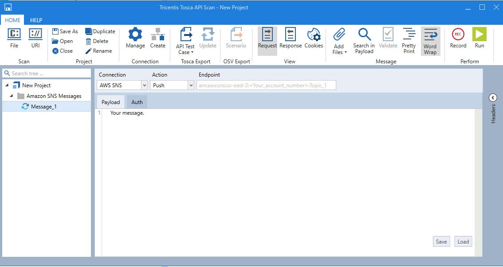Image resolution: width=503 pixels, height=267 pixels.
Task: Switch to the Auth tab
Action: pos(137,102)
